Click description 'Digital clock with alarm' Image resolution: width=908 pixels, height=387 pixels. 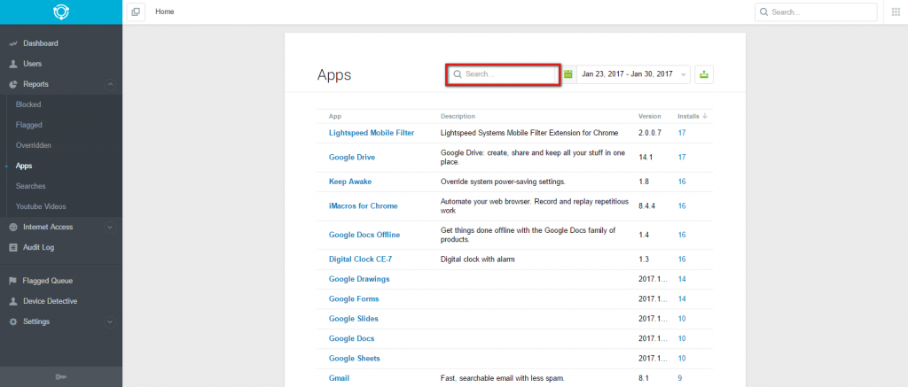coord(478,259)
